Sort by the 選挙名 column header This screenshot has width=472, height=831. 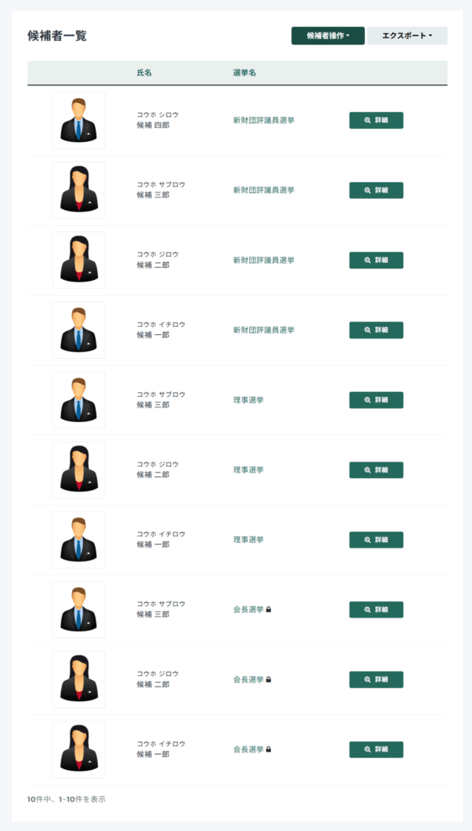245,72
